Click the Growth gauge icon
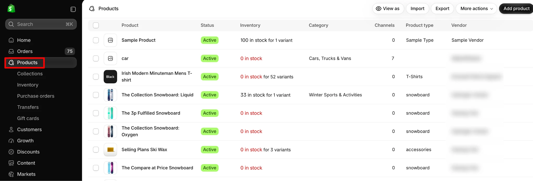 (11, 141)
